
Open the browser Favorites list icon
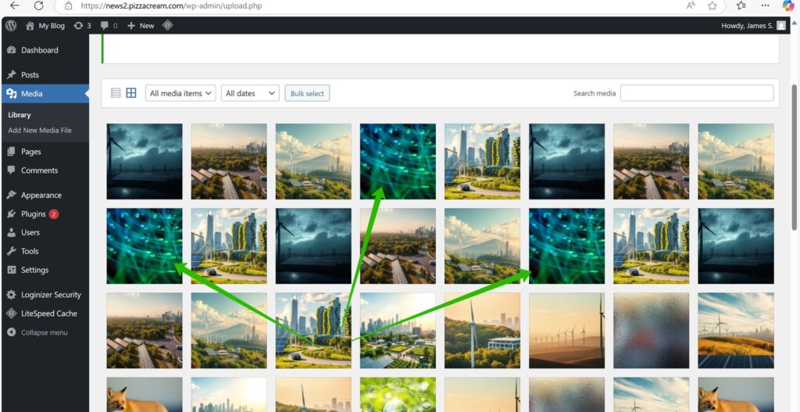coord(741,5)
